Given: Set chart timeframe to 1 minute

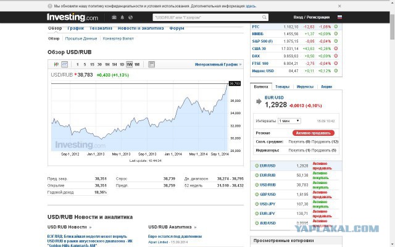Looking at the screenshot, I should click(78, 64).
